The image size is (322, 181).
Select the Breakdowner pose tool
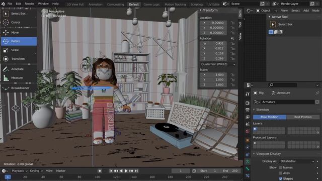19,88
